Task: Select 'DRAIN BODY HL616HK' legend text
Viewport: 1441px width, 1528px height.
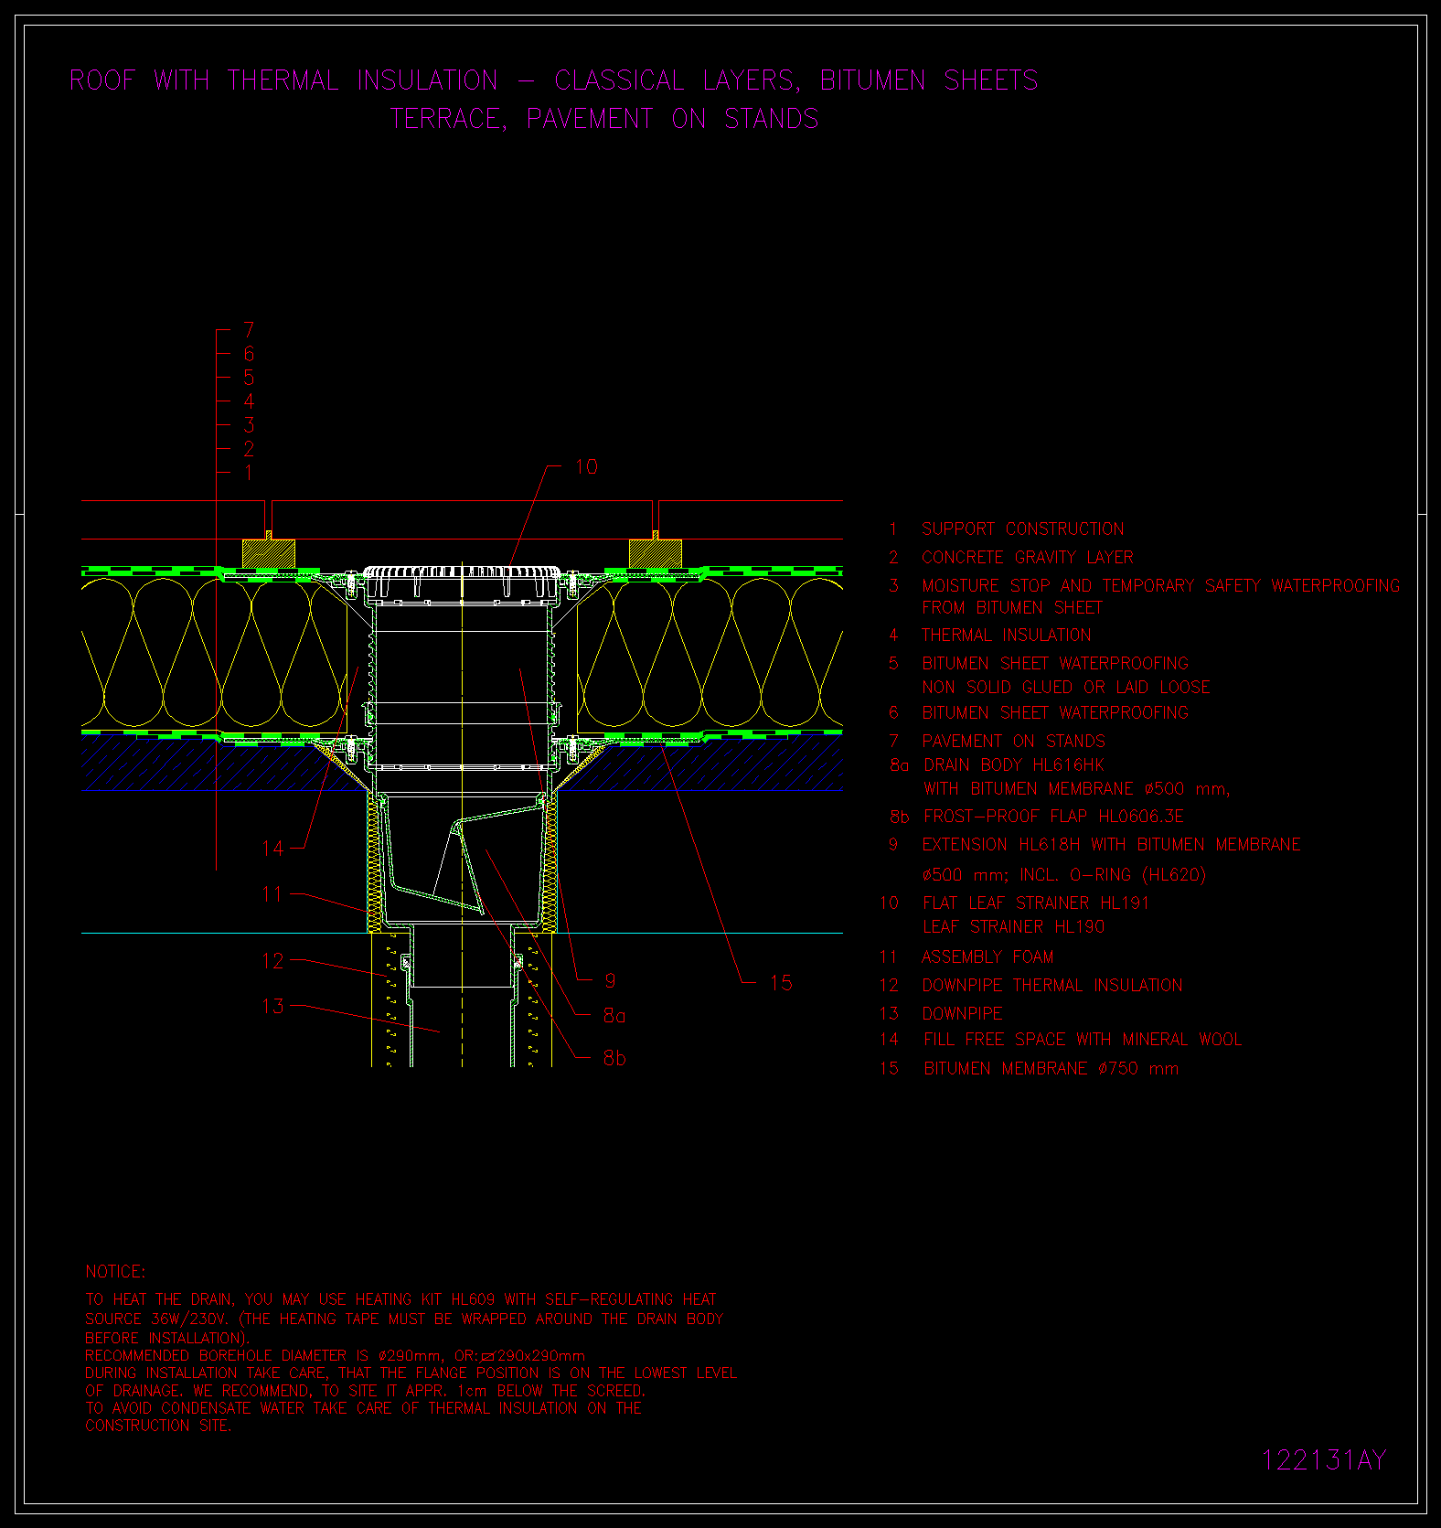Action: click(1013, 765)
